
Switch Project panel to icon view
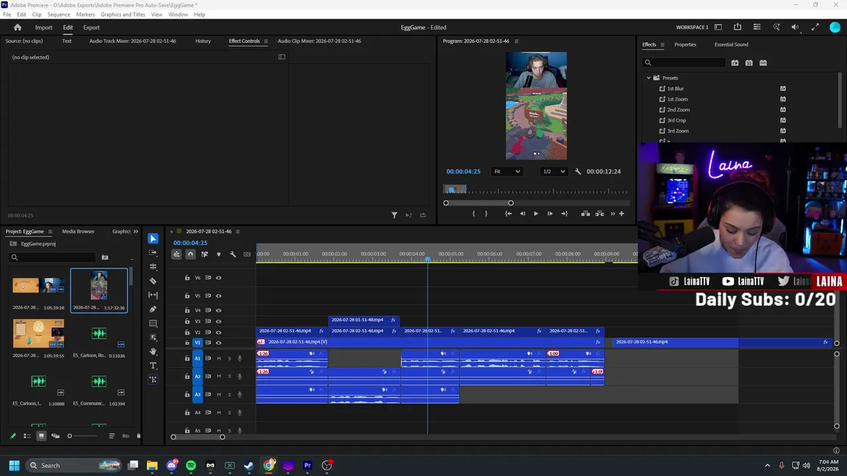[x=41, y=436]
